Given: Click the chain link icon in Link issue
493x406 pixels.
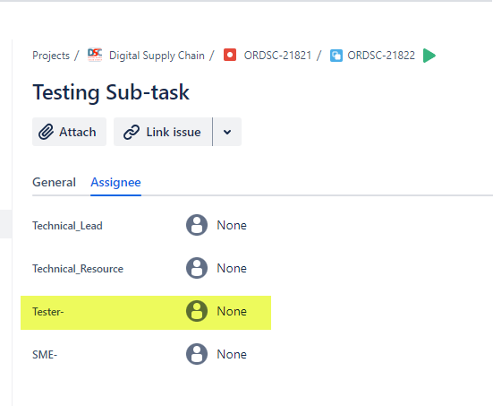Looking at the screenshot, I should tap(132, 132).
